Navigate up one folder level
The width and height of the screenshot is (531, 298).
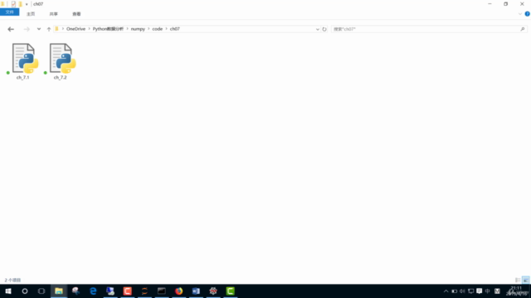tap(49, 29)
